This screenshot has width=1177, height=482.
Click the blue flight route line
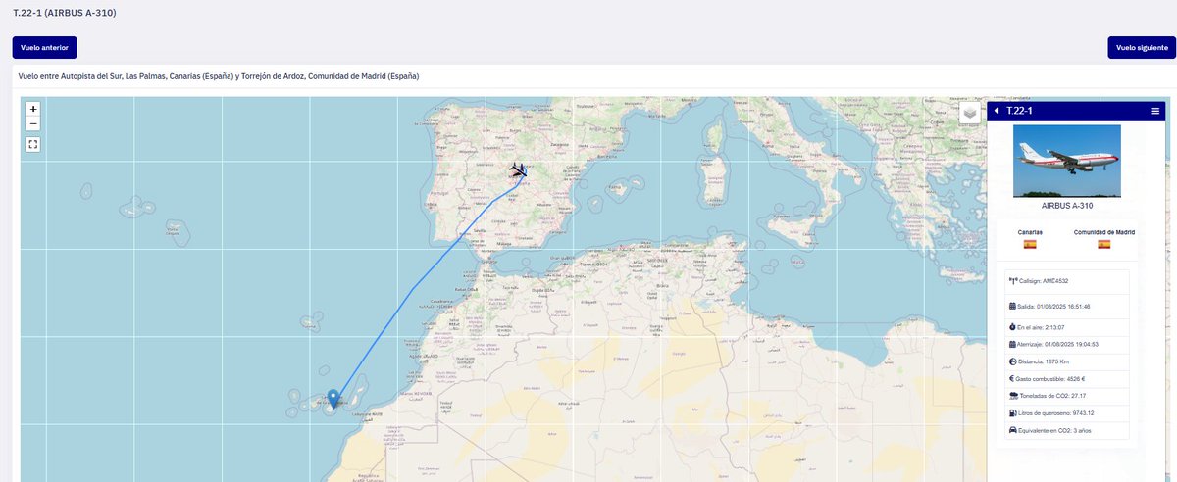click(415, 287)
